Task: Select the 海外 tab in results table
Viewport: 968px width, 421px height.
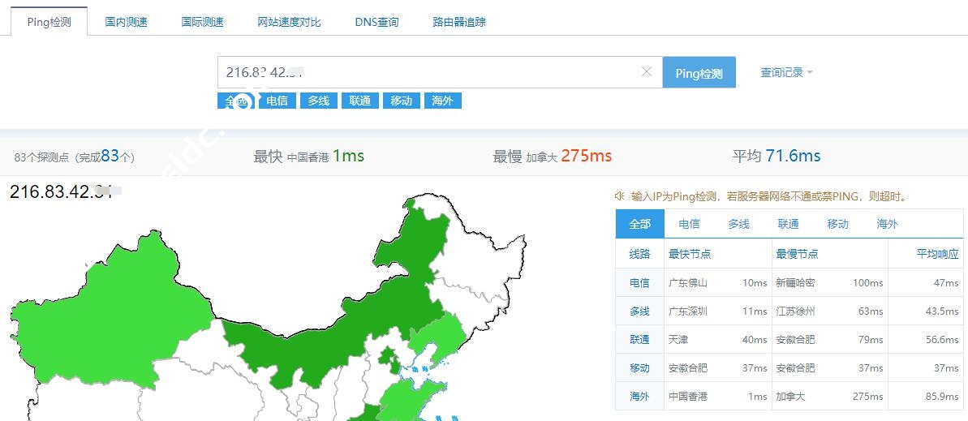Action: [887, 224]
